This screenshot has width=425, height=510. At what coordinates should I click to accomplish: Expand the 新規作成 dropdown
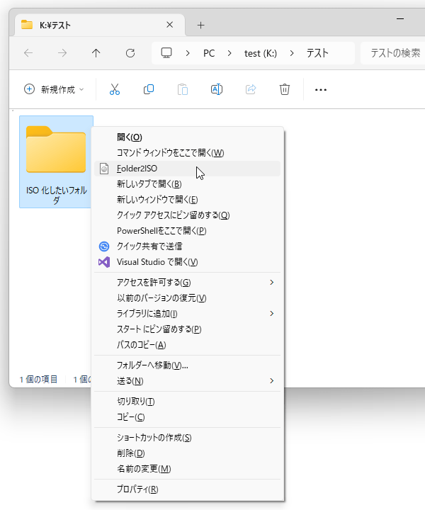54,89
